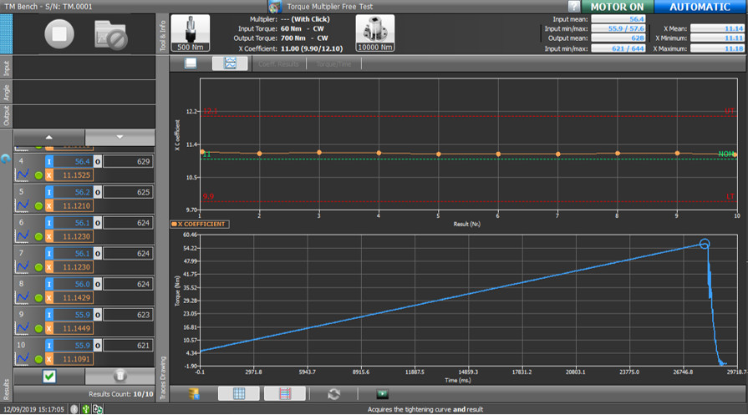Screen dimensions: 748x415
Task: Delete results with the trash icon
Action: [120, 377]
